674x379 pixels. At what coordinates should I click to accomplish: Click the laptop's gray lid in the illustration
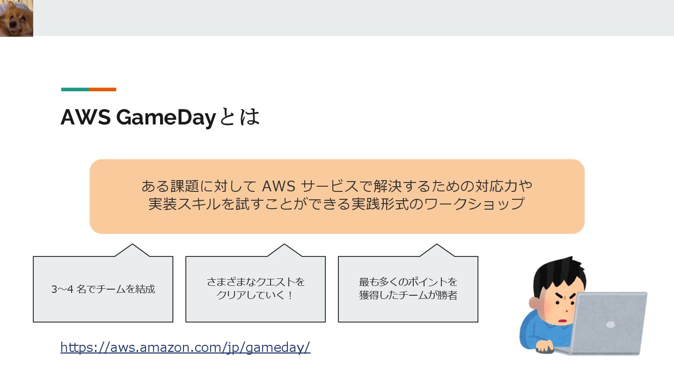(608, 322)
